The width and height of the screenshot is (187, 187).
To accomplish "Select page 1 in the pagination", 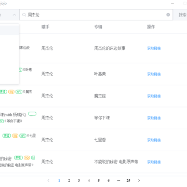I will 59,181.
